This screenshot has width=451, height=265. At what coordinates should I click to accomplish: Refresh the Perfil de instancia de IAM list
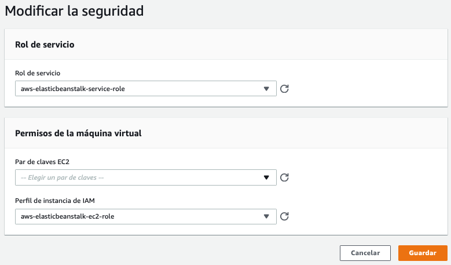284,216
